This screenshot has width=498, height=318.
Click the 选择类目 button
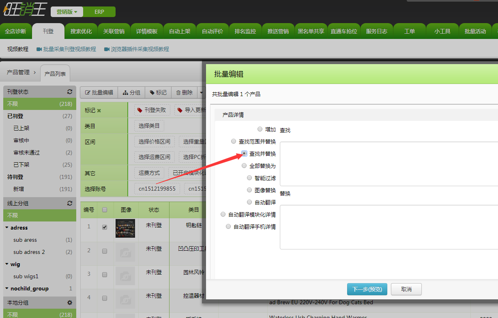[149, 126]
